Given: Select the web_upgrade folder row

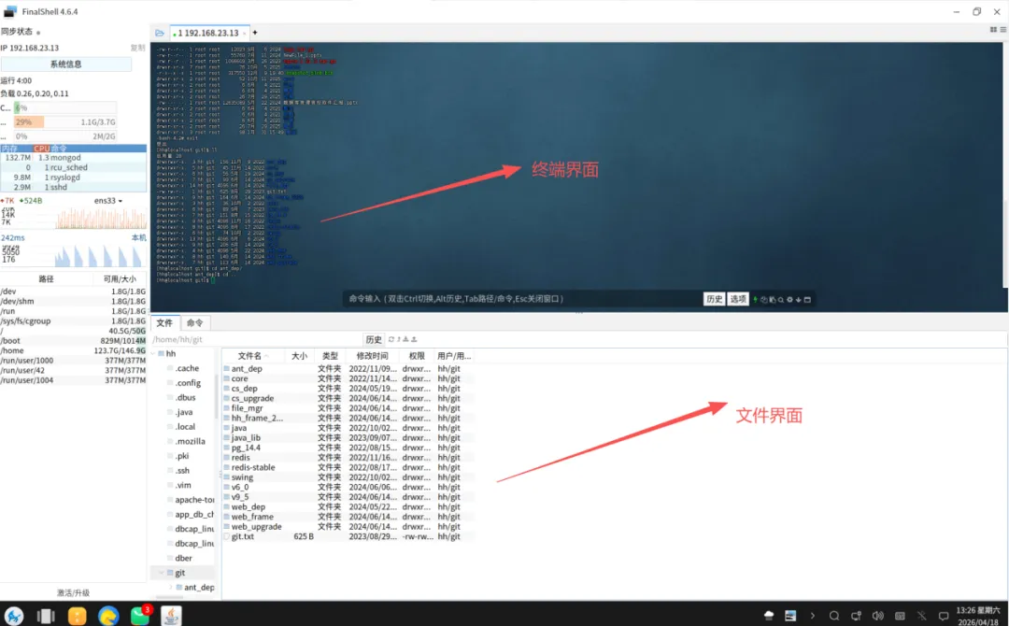Looking at the screenshot, I should pos(348,527).
